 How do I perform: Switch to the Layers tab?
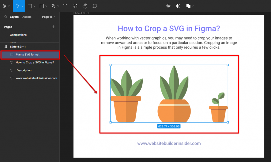[14, 17]
